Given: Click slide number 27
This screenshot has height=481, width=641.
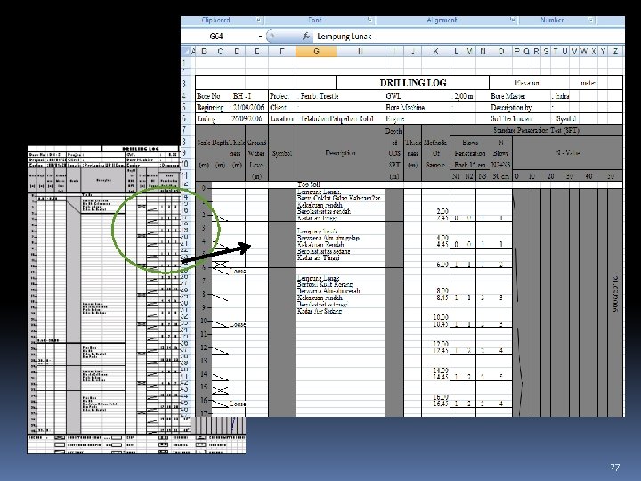Looking at the screenshot, I should (615, 467).
